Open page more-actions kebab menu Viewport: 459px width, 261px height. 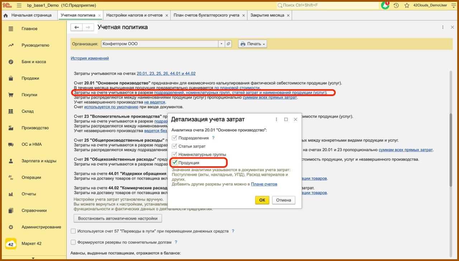[x=443, y=27]
